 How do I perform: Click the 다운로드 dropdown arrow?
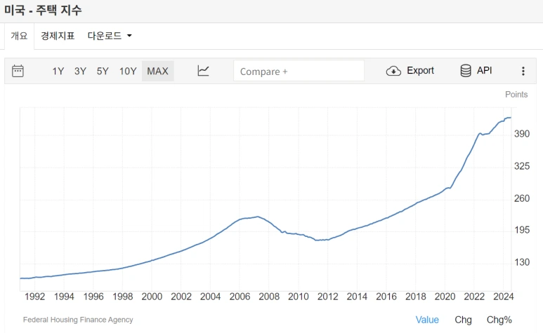(x=129, y=36)
